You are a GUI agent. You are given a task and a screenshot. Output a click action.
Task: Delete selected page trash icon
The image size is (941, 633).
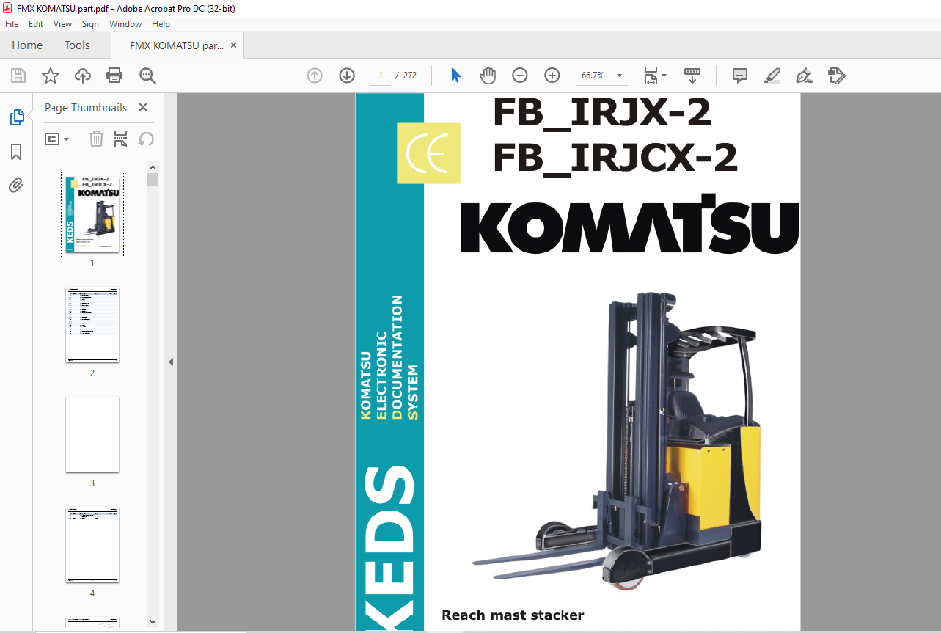pyautogui.click(x=96, y=139)
